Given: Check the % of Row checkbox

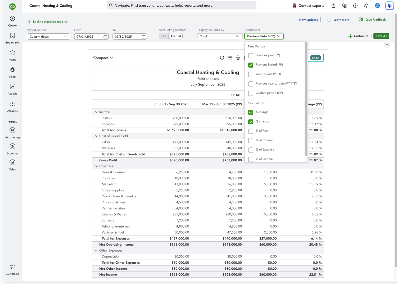Looking at the screenshot, I should pyautogui.click(x=251, y=131).
